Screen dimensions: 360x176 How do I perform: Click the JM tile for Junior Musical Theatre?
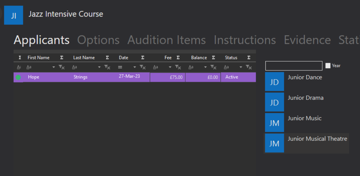click(274, 143)
